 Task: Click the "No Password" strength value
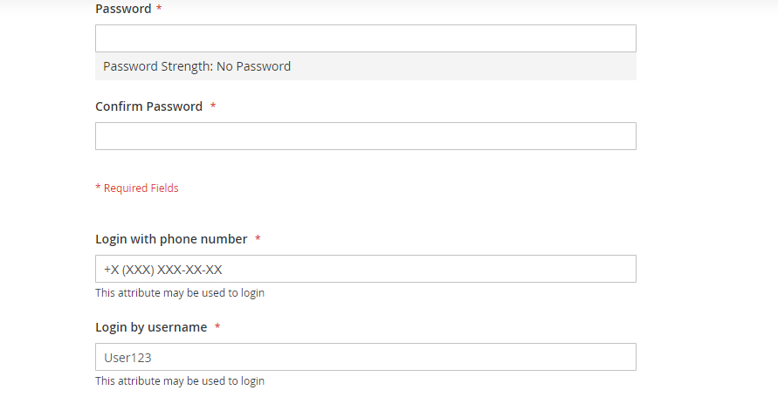253,66
